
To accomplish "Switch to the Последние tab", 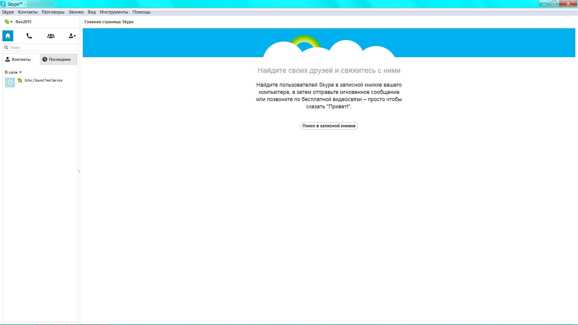I will (59, 59).
